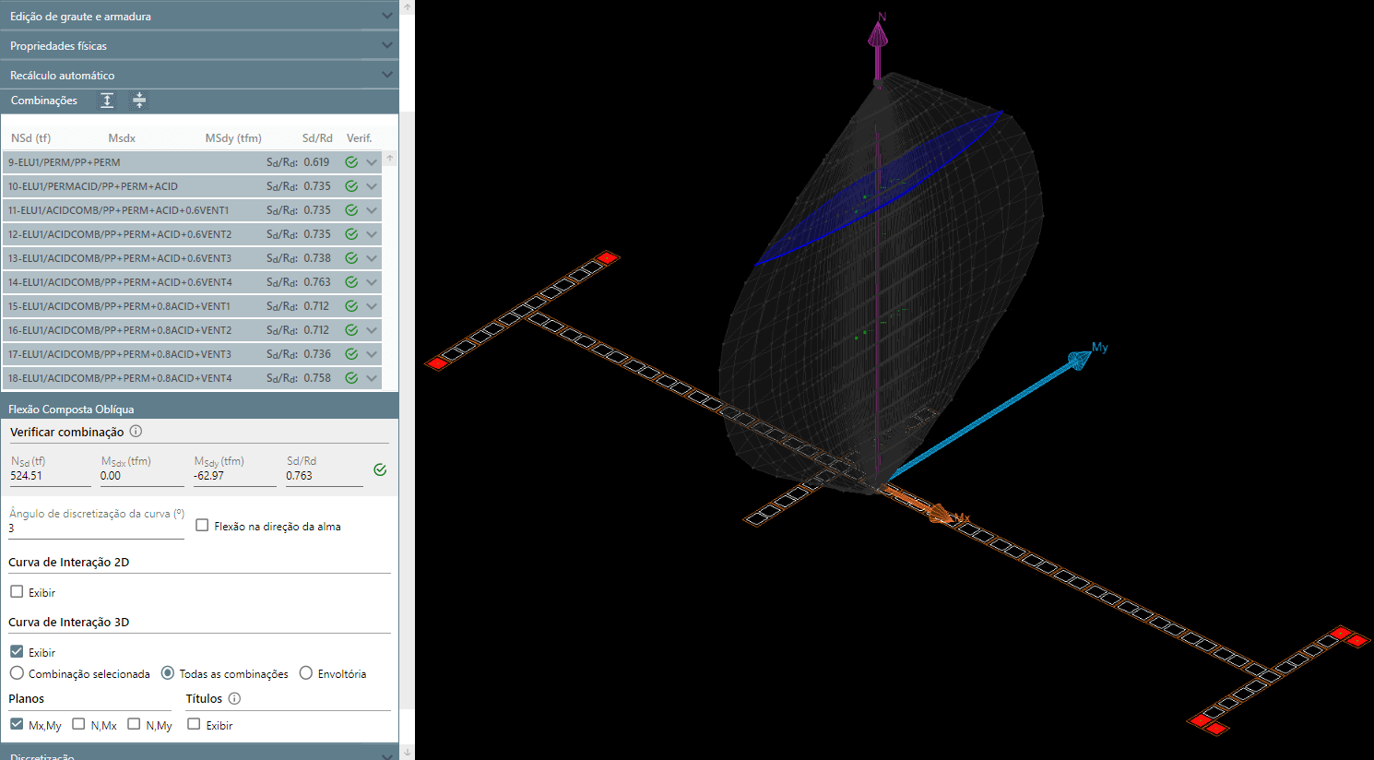The image size is (1374, 760).
Task: Select combination 18-ELU1 PP+PERM+0.8ACID+VENT4
Action: (x=120, y=378)
